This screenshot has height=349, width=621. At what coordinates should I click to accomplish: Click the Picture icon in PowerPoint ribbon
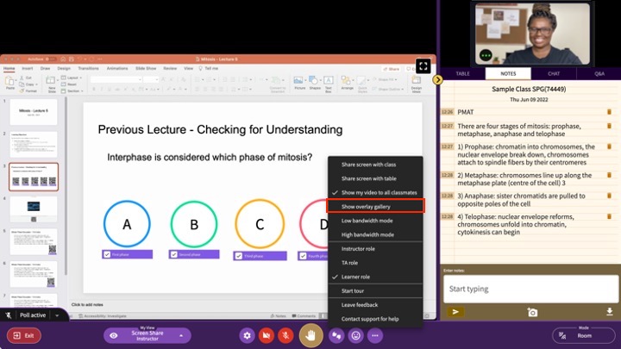click(x=299, y=83)
